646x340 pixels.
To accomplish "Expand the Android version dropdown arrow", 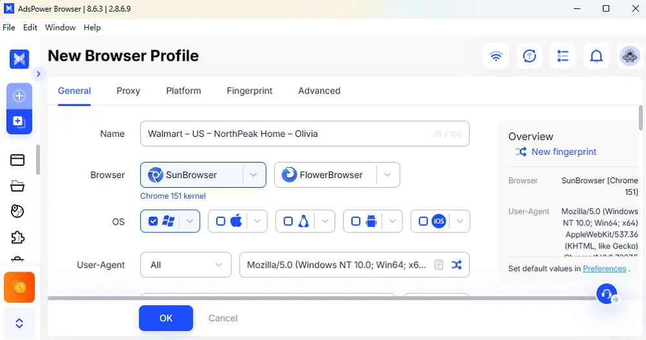I will [393, 221].
